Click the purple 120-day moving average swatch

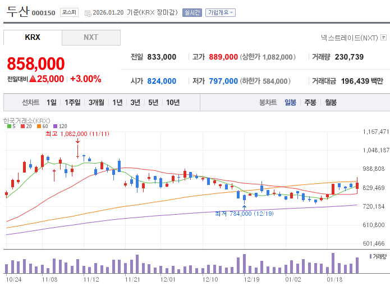pyautogui.click(x=55, y=126)
